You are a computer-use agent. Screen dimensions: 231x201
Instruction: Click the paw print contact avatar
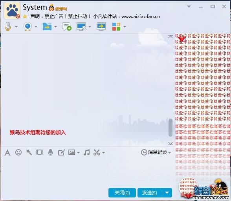click(12, 11)
